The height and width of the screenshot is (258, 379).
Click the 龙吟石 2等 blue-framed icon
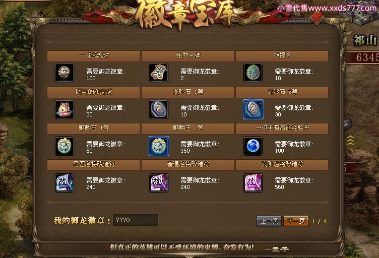click(x=253, y=109)
